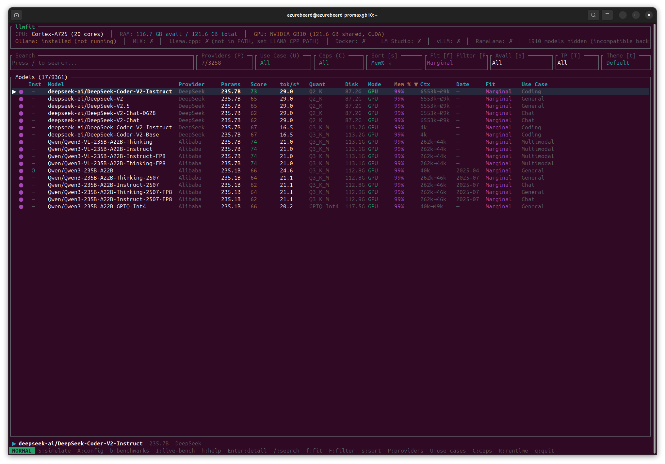Click the purple dot for DeepSeek-V2-Chat-0628 row
665x464 pixels.
[x=21, y=113]
